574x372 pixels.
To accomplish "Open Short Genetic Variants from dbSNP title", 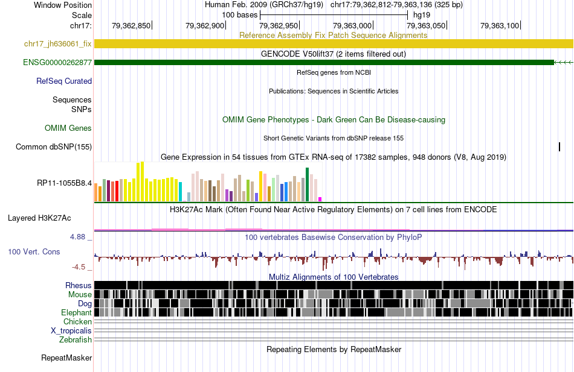I will click(x=334, y=138).
